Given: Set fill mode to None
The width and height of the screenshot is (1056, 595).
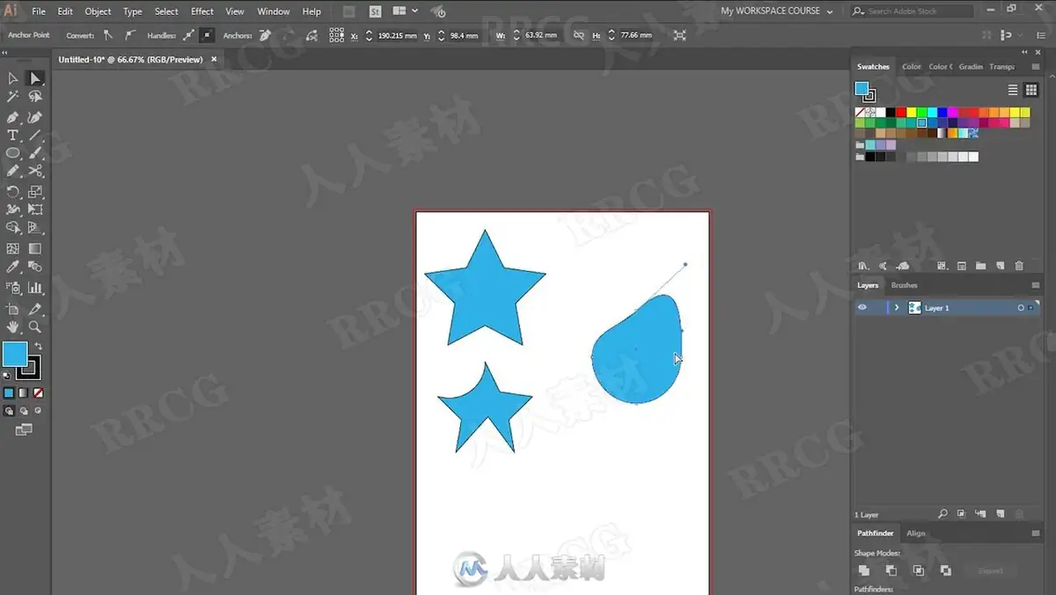Looking at the screenshot, I should coord(38,393).
